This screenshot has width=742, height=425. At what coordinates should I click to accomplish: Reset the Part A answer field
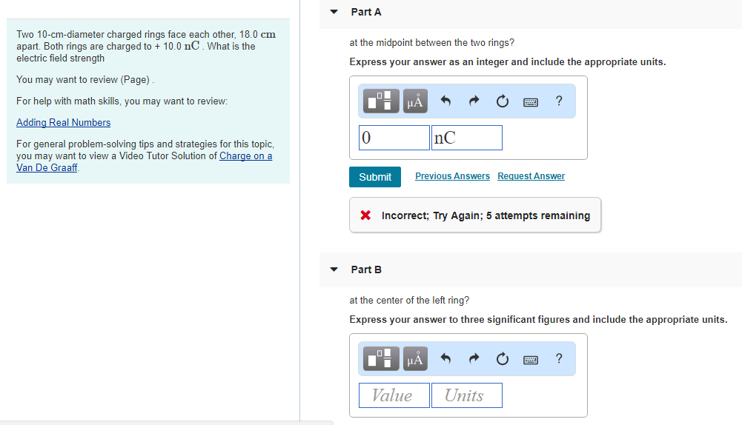(x=503, y=101)
